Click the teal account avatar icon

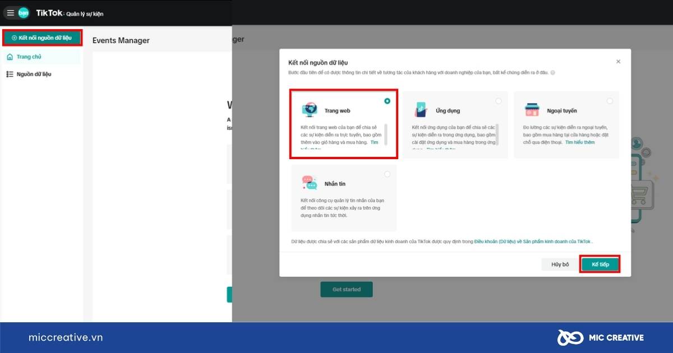point(24,13)
